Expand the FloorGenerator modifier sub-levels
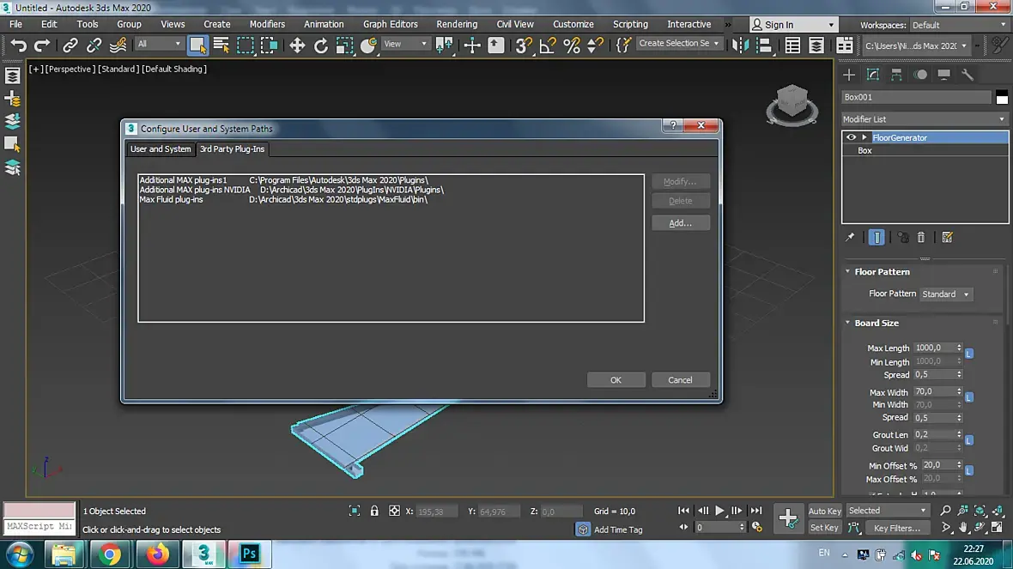Image resolution: width=1013 pixels, height=569 pixels. [x=864, y=137]
